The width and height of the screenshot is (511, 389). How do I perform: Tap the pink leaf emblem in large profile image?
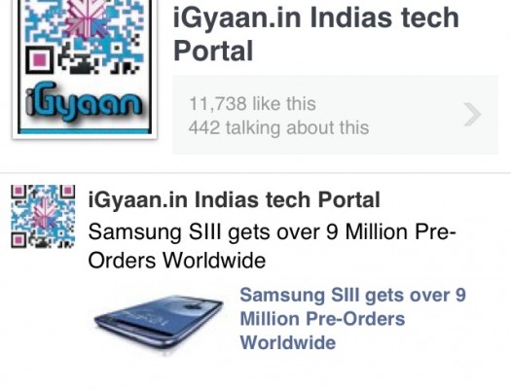pos(86,18)
